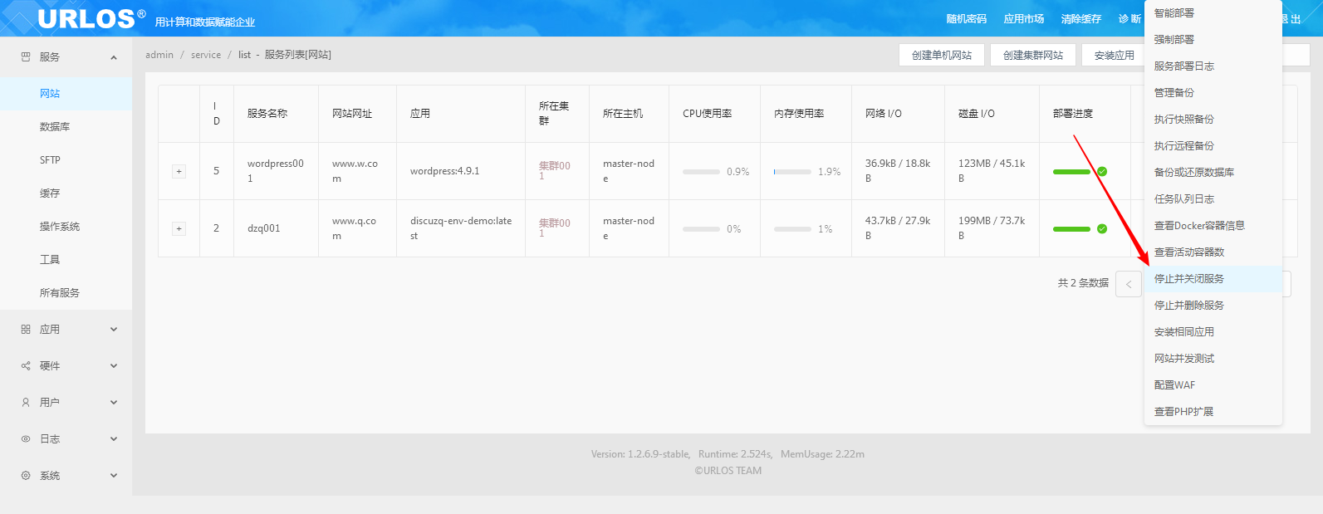Select 执行快照备份 menu entry
The image size is (1323, 514).
click(x=1213, y=120)
